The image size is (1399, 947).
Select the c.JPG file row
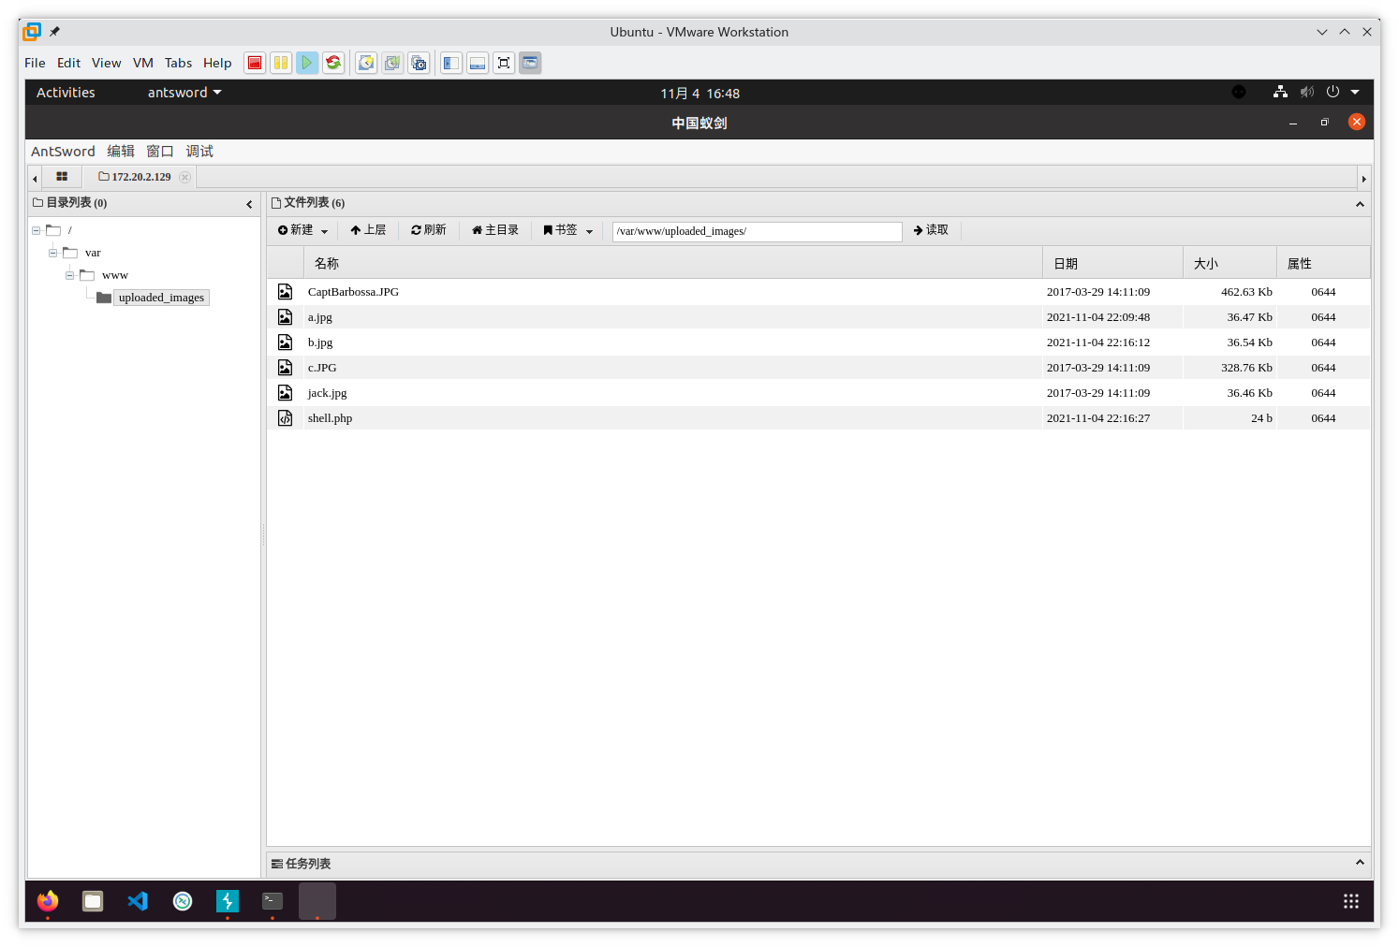tap(818, 368)
